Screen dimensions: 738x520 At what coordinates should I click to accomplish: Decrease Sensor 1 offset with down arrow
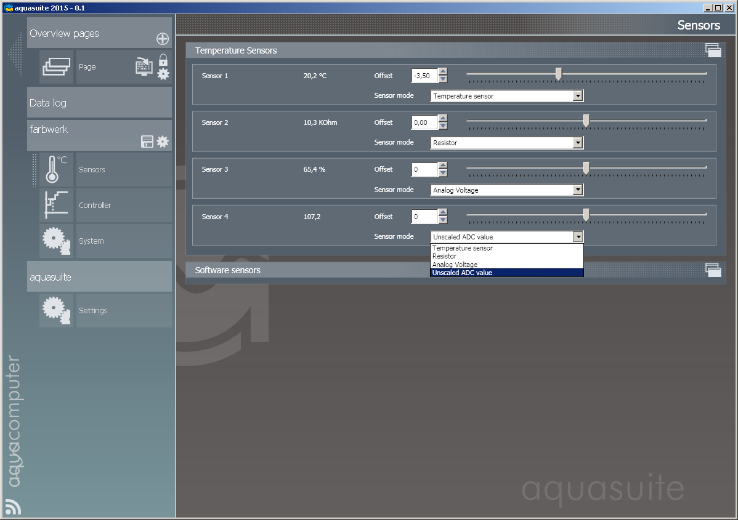(x=443, y=79)
